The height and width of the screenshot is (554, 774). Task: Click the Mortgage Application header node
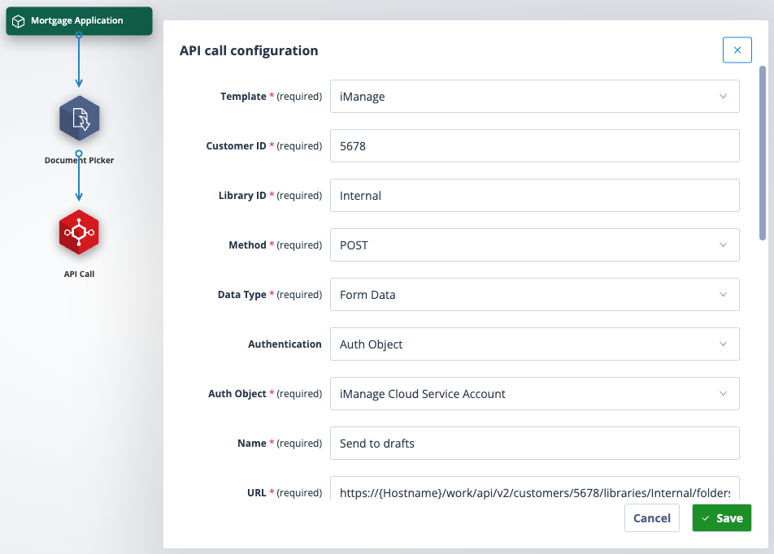[79, 21]
